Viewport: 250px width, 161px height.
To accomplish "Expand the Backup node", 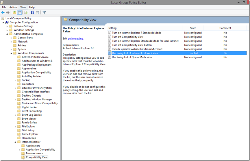I will click(x=15, y=80).
